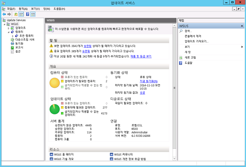Image resolution: width=246 pixels, height=167 pixels.
Task: Click the 옵션 icon in tree
Action: pyautogui.click(x=12, y=51)
